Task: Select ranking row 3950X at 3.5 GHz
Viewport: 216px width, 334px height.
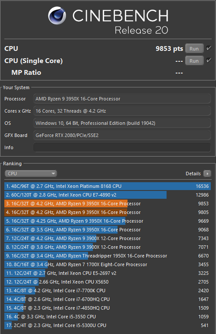Action: [108, 230]
